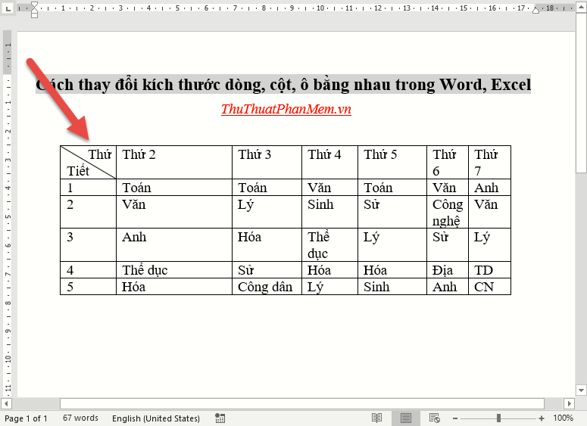Change language English (United States)
Screen dimensions: 587x426
point(156,418)
